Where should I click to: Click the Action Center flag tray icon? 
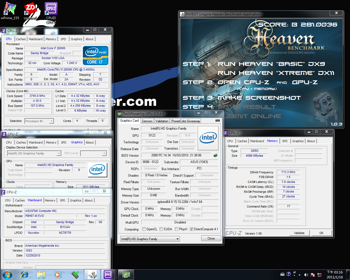tap(313, 275)
